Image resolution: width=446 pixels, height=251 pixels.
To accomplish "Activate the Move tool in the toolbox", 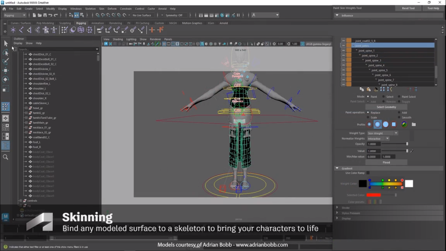I will coord(6,71).
